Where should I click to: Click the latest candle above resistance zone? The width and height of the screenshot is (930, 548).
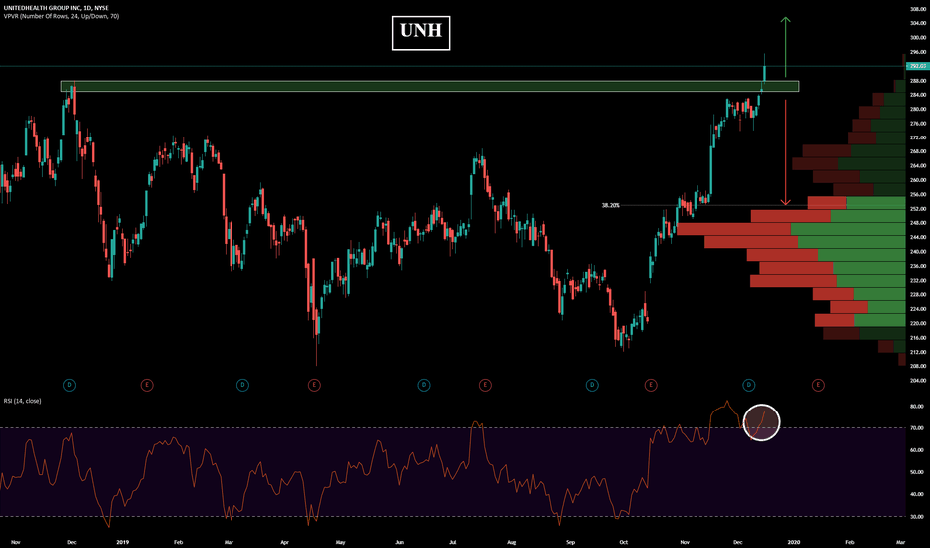(x=764, y=69)
